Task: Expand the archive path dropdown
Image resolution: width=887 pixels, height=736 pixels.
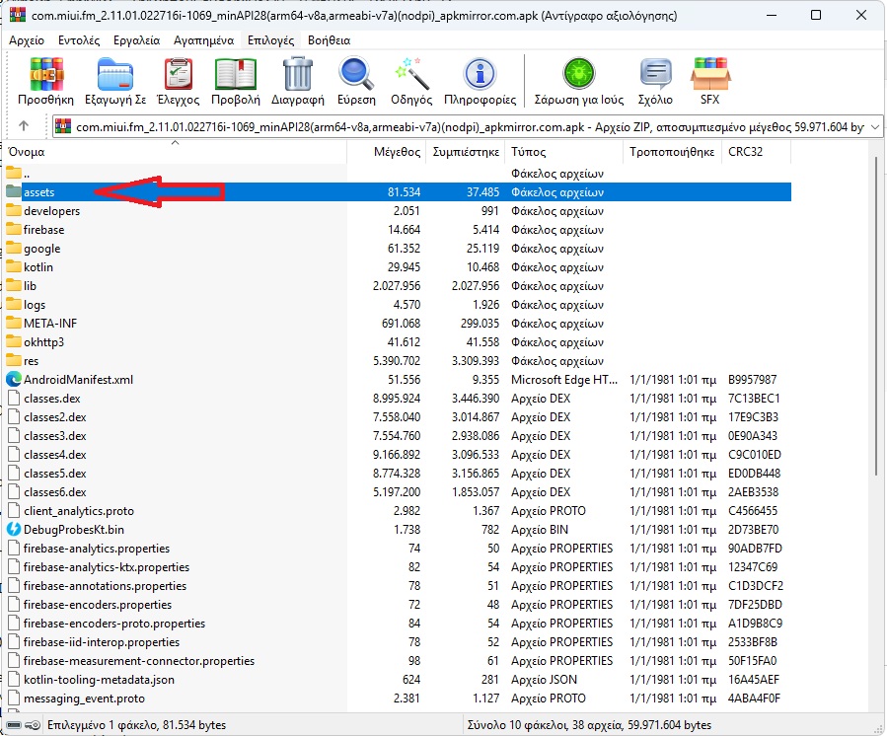Action: (873, 126)
